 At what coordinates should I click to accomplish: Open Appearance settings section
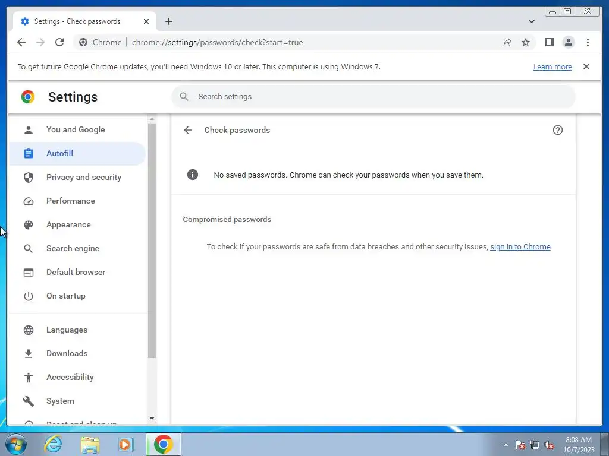(77, 225)
